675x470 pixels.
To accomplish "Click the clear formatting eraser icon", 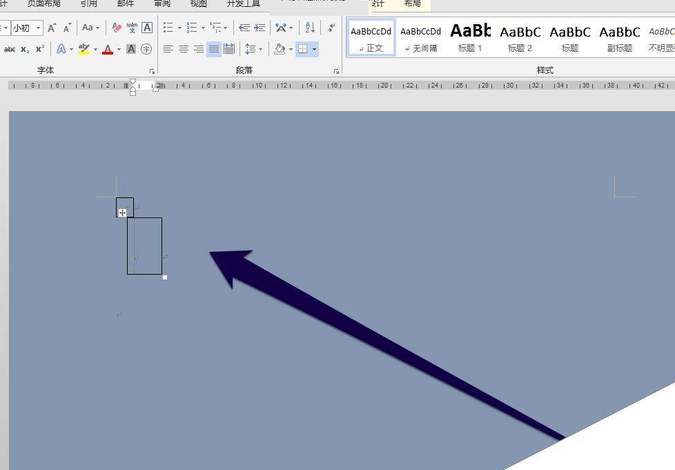I will 117,28.
